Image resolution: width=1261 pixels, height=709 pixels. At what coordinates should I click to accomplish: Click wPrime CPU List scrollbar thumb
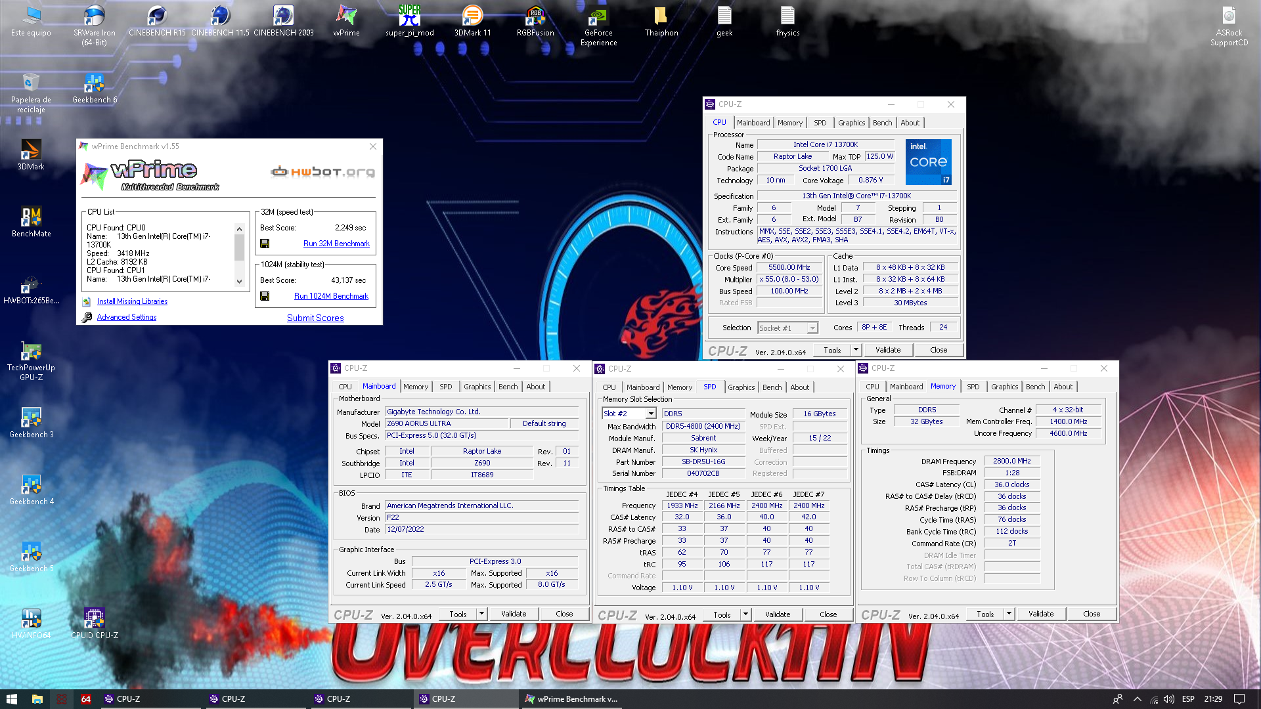[239, 247]
